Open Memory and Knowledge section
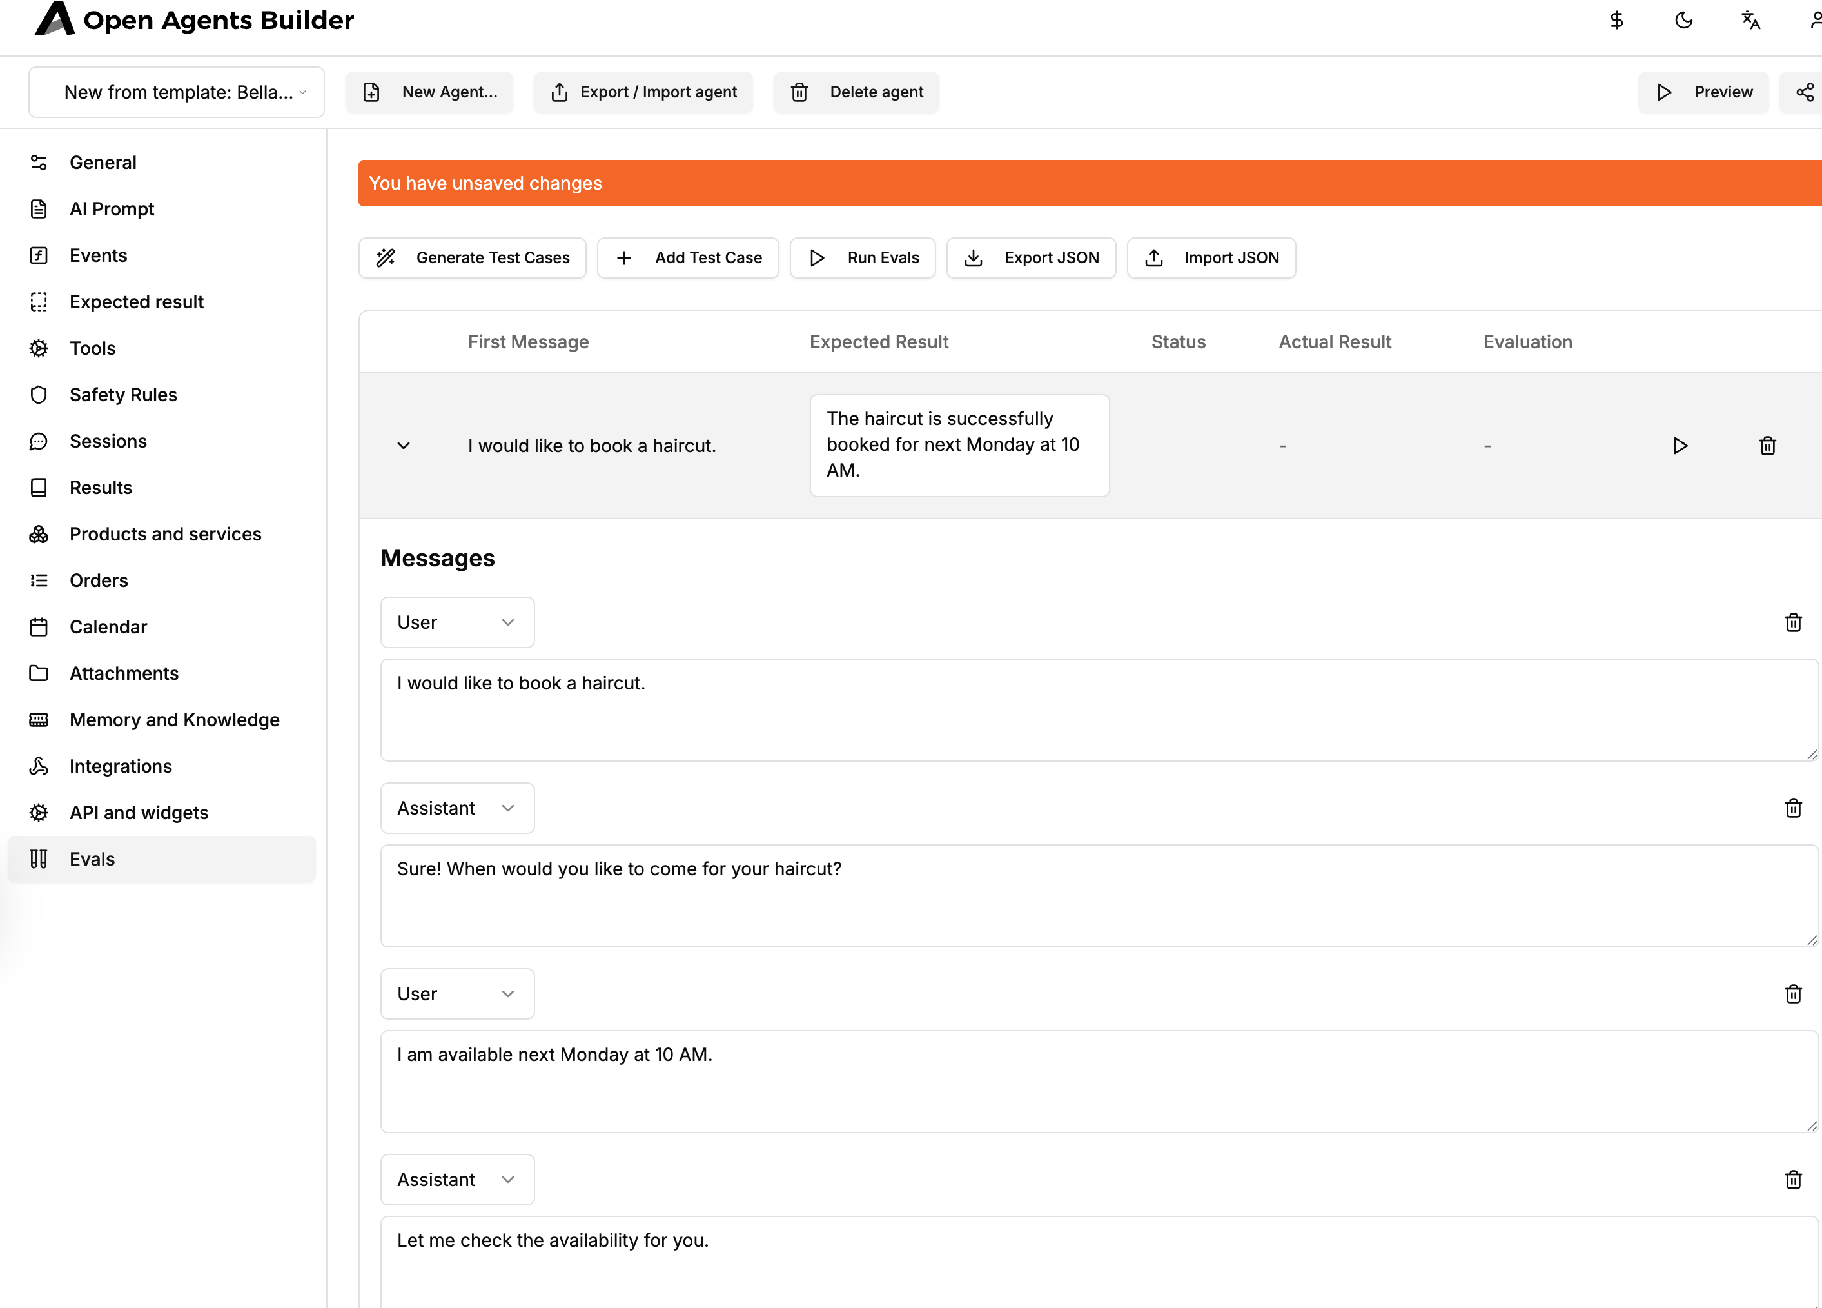Viewport: 1822px width, 1308px height. coord(161,720)
